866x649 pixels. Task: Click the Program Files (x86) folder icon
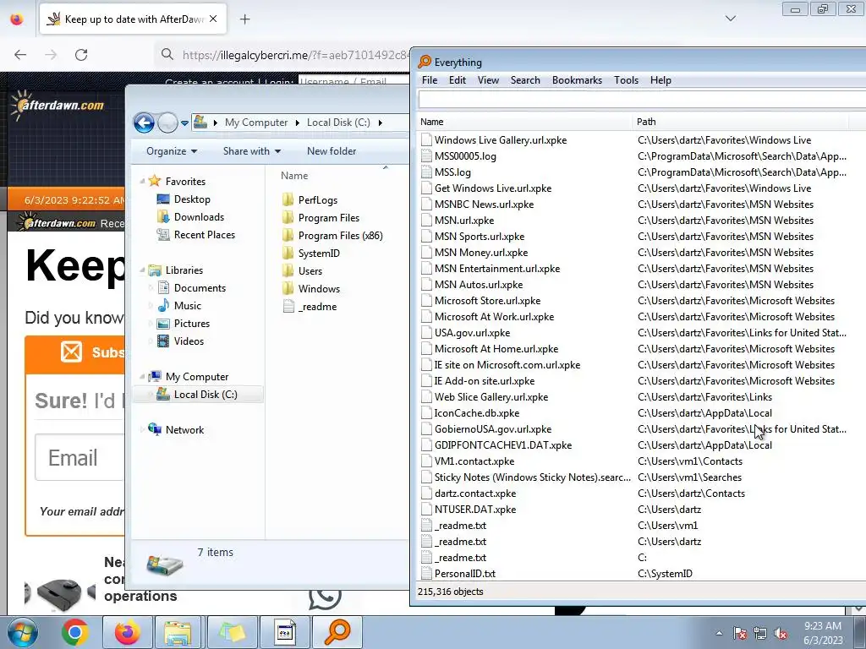click(288, 236)
